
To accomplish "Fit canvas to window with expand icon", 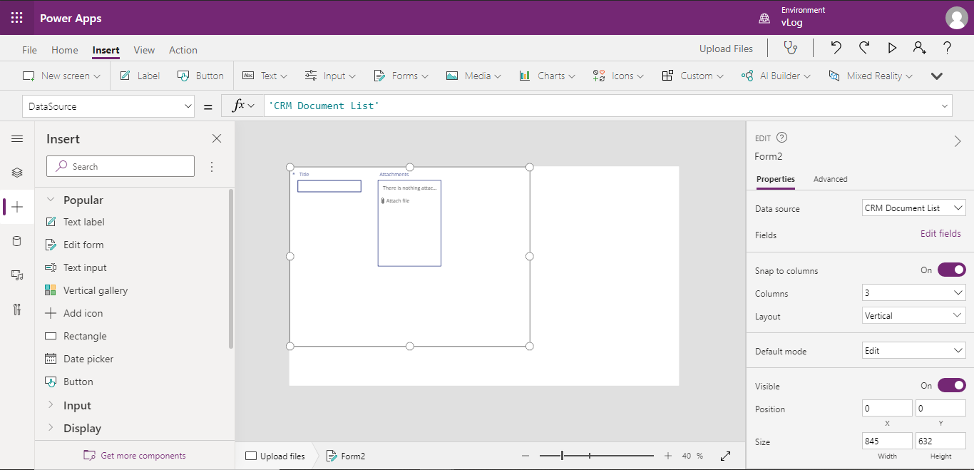I will pos(725,456).
